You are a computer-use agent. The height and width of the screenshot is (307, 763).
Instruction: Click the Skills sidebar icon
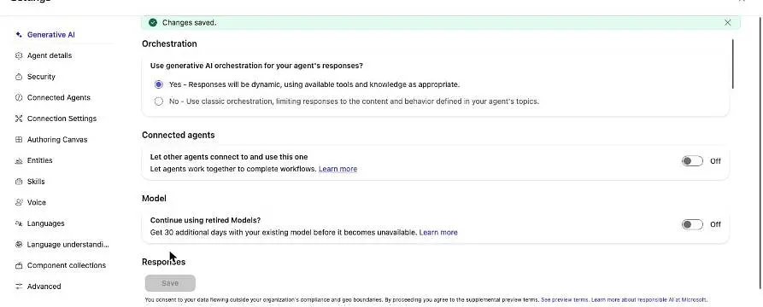click(x=19, y=182)
